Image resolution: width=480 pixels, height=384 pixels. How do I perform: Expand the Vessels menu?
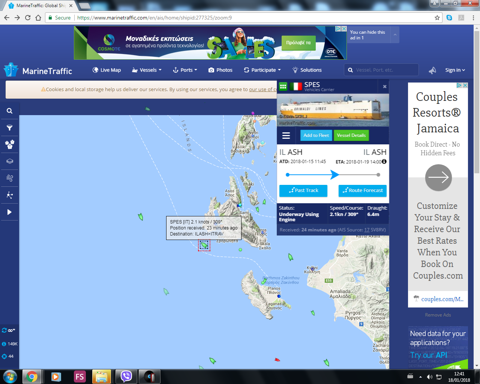tap(147, 70)
